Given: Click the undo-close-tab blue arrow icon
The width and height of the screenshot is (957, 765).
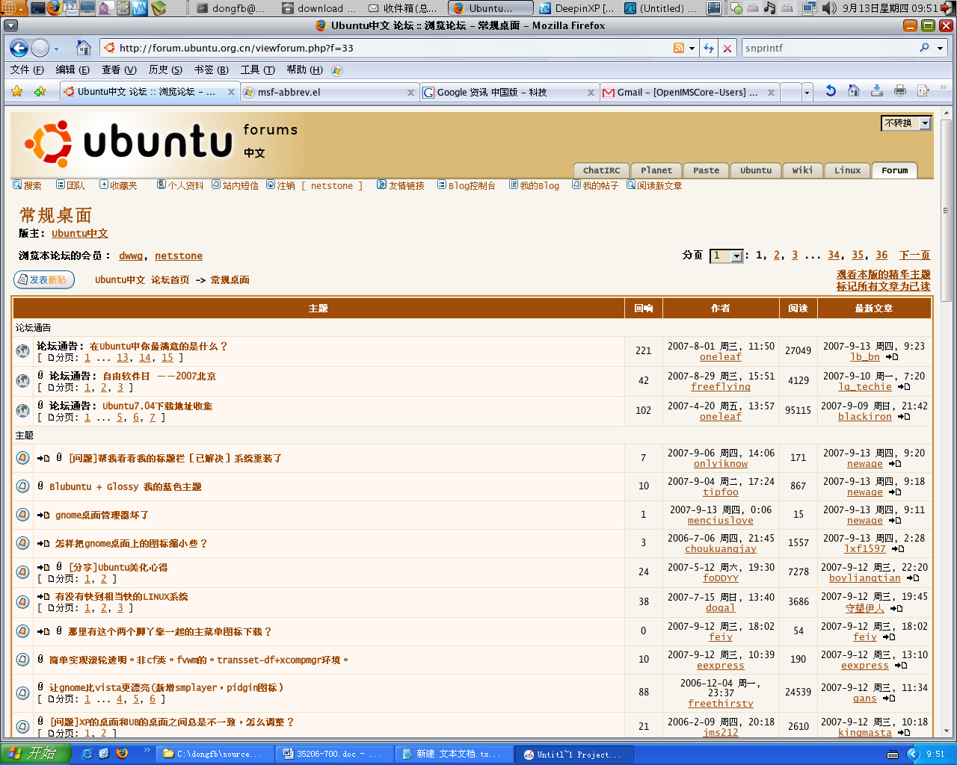Looking at the screenshot, I should click(831, 91).
